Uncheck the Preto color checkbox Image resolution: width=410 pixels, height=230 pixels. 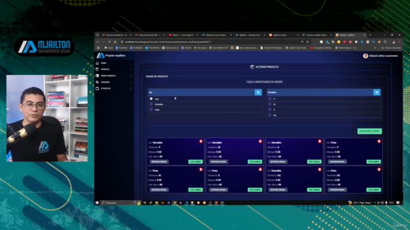pyautogui.click(x=151, y=109)
